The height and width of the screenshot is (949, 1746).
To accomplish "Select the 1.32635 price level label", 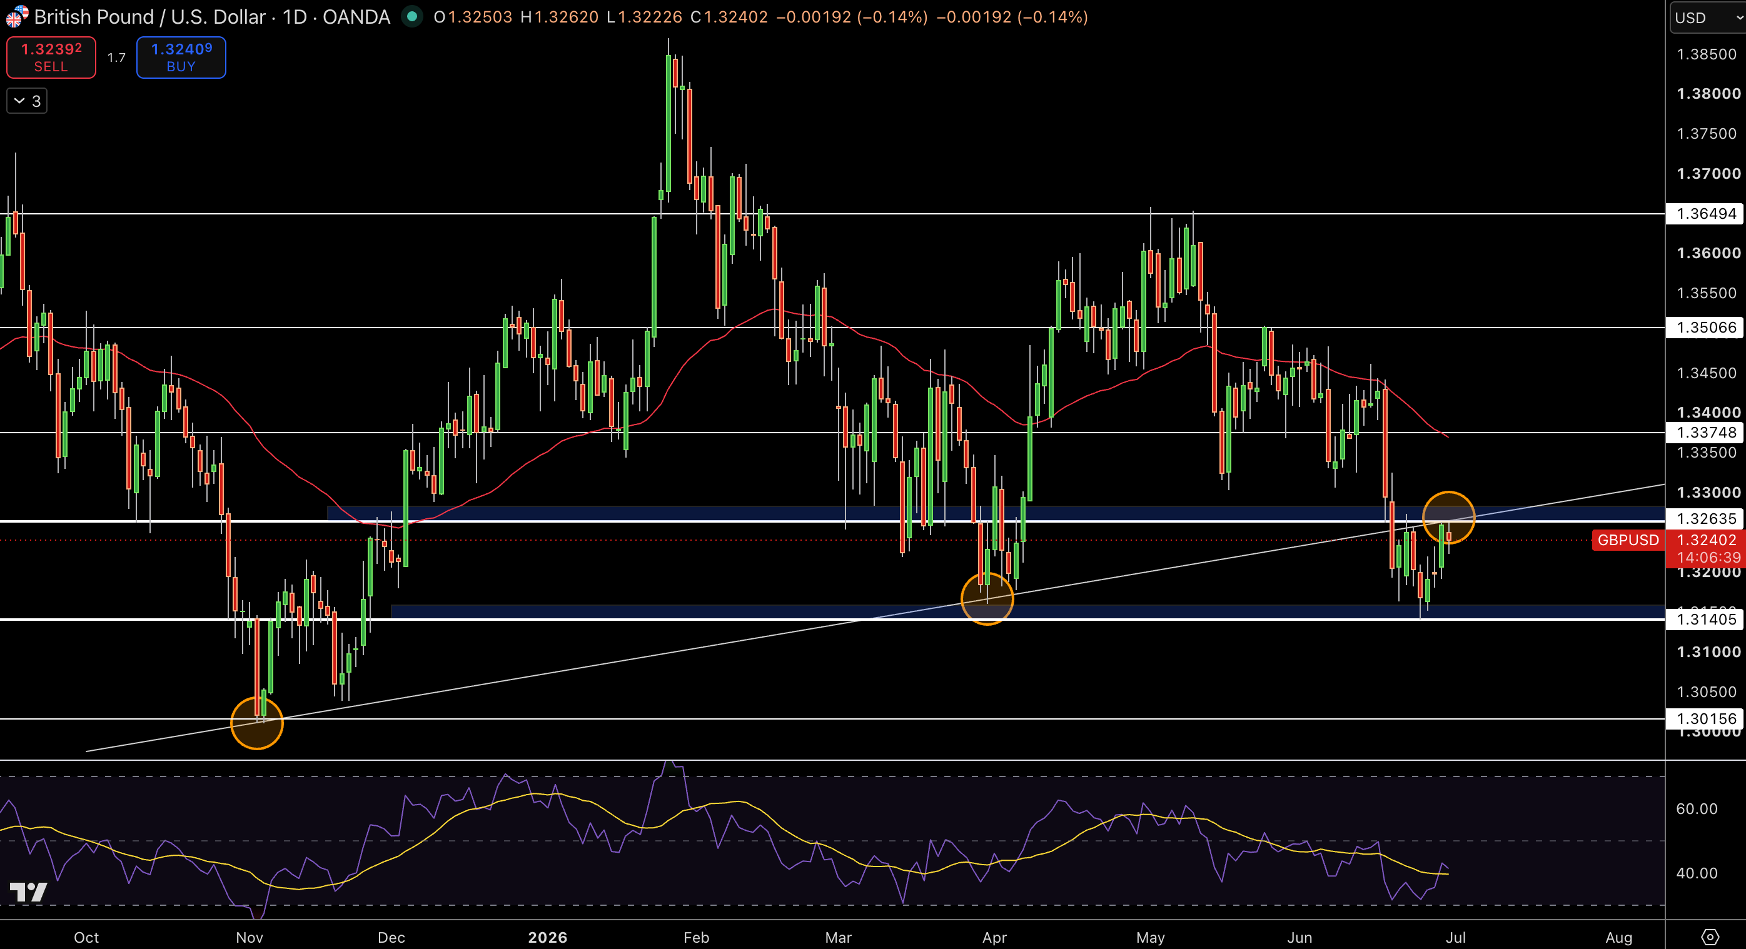I will coord(1705,519).
